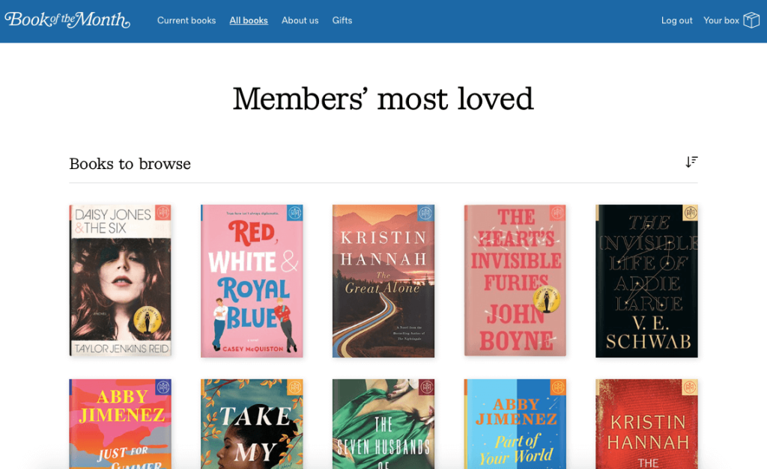Image resolution: width=767 pixels, height=469 pixels.
Task: Click the Book of the Month logo
Action: point(66,20)
